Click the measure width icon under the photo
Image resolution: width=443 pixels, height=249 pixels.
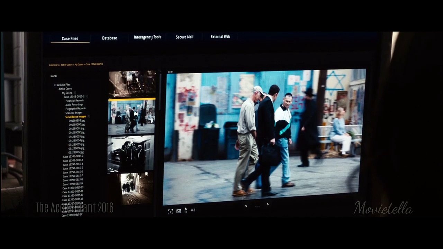193,210
